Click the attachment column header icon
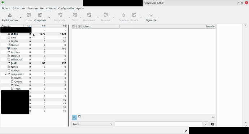Viewport: 249px width, 134px height. (80, 26)
